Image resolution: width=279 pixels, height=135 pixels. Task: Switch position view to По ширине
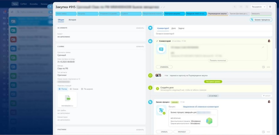point(87,89)
